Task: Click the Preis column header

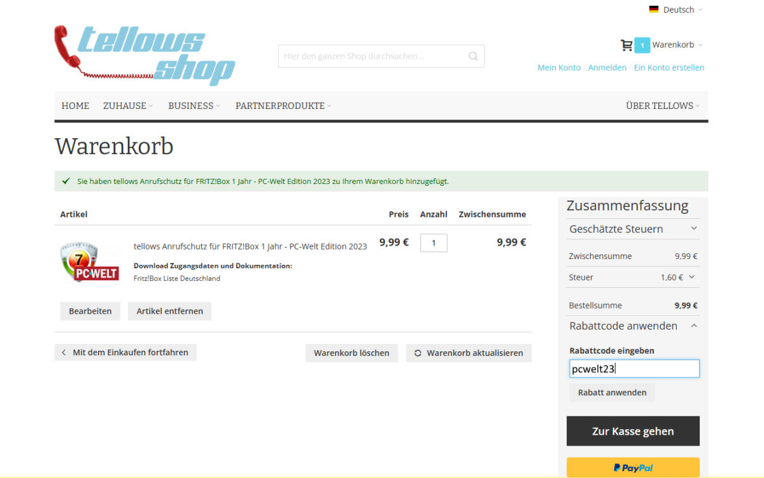Action: [x=399, y=214]
